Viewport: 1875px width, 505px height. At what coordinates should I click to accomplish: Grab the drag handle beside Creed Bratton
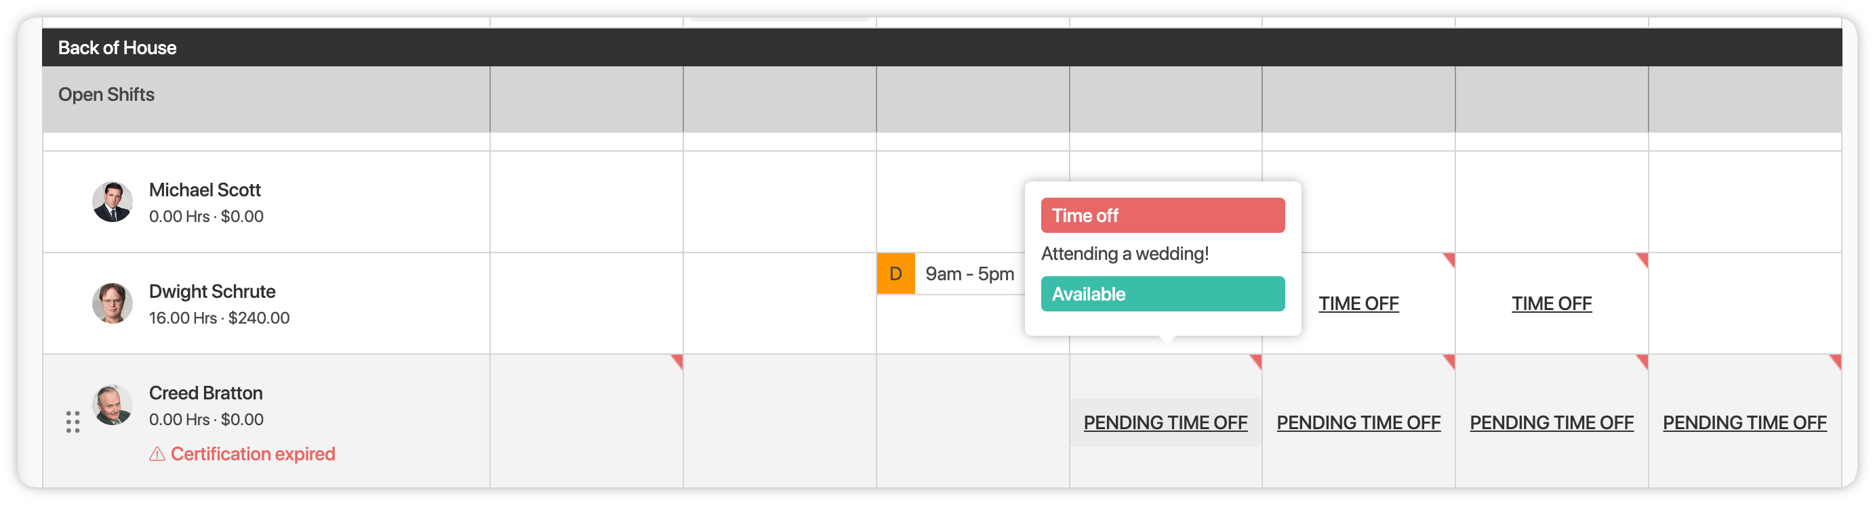point(73,422)
